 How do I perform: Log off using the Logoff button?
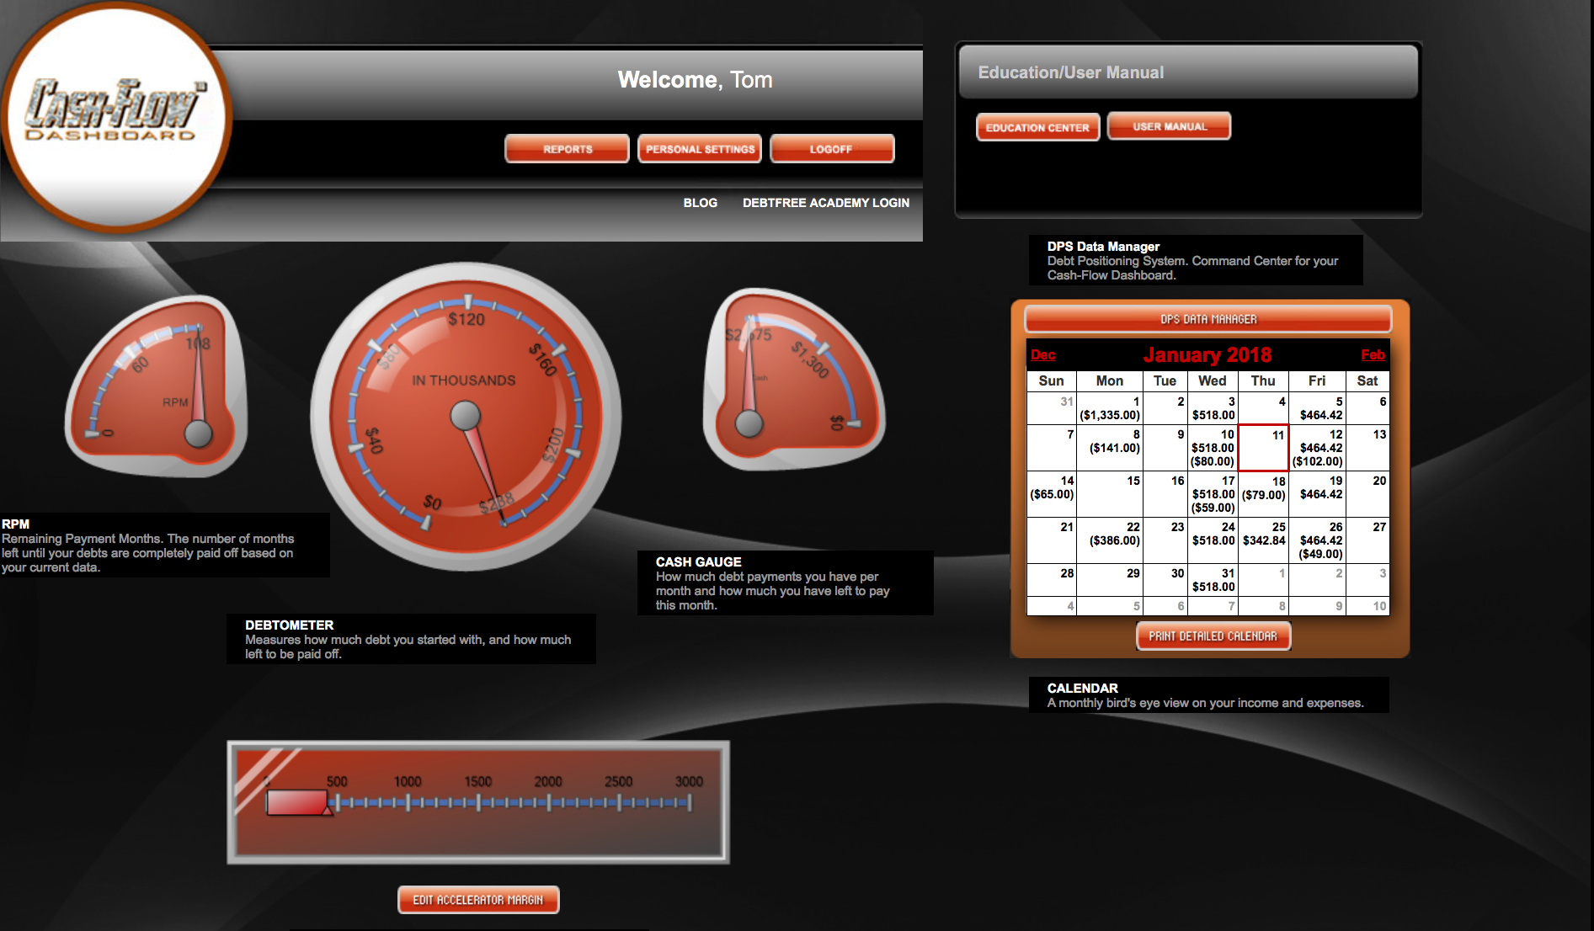831,149
